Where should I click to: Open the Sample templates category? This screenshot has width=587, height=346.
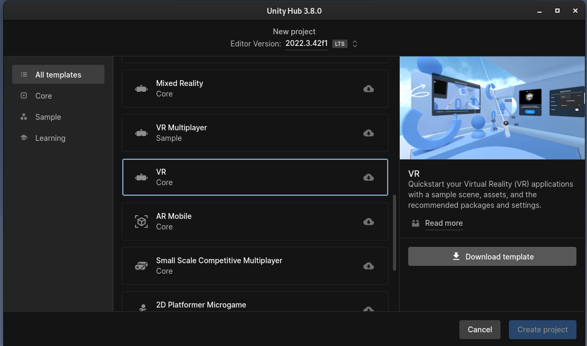tap(48, 117)
